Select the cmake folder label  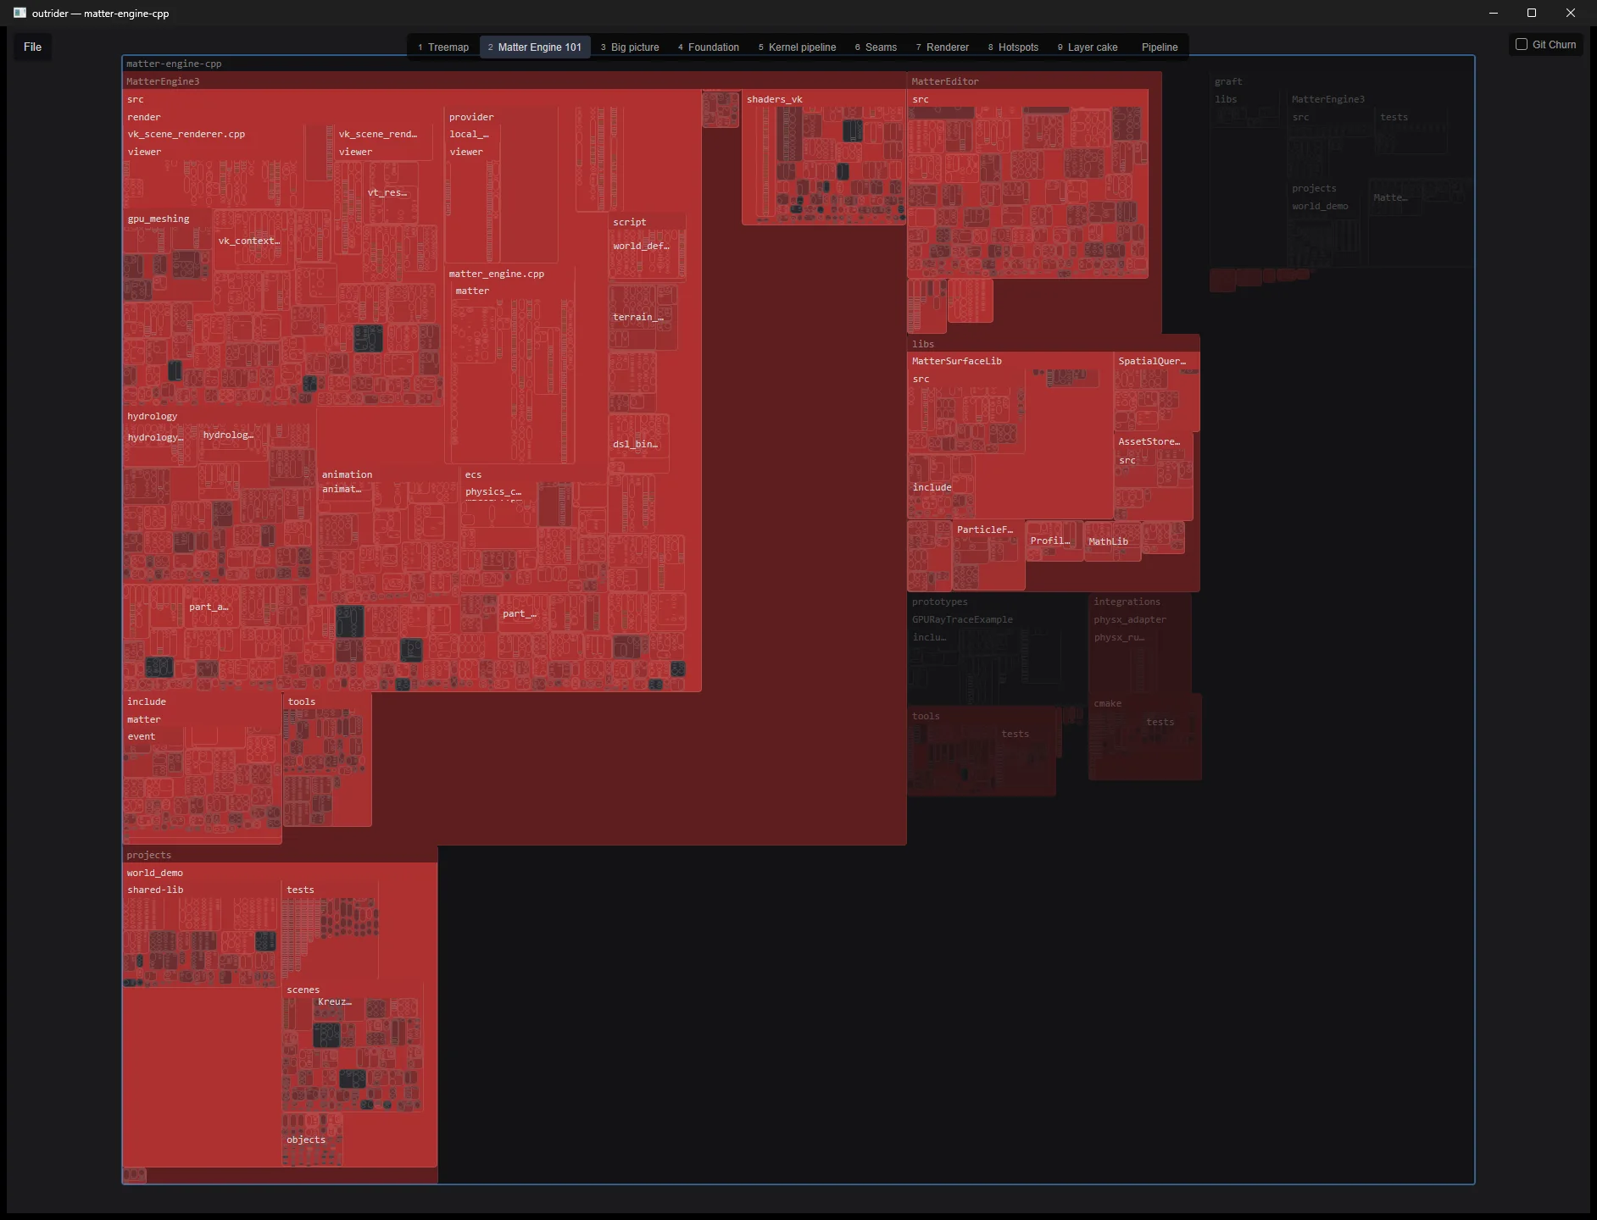[x=1108, y=703]
